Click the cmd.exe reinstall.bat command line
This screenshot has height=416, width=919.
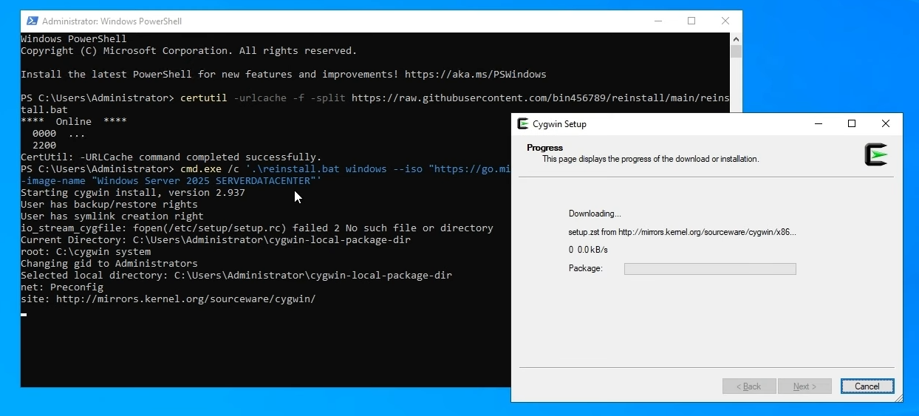[x=266, y=174]
